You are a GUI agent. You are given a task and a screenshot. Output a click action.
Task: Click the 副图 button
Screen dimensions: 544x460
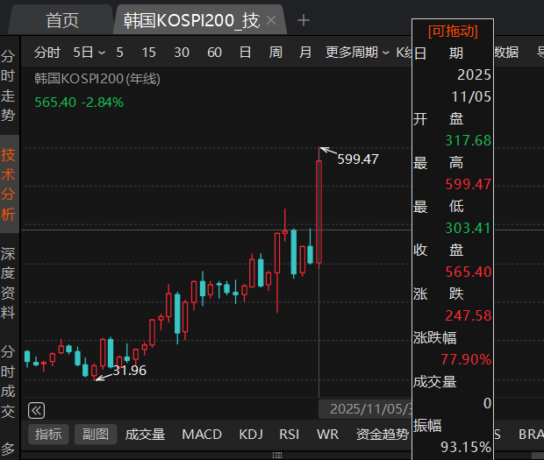(96, 435)
